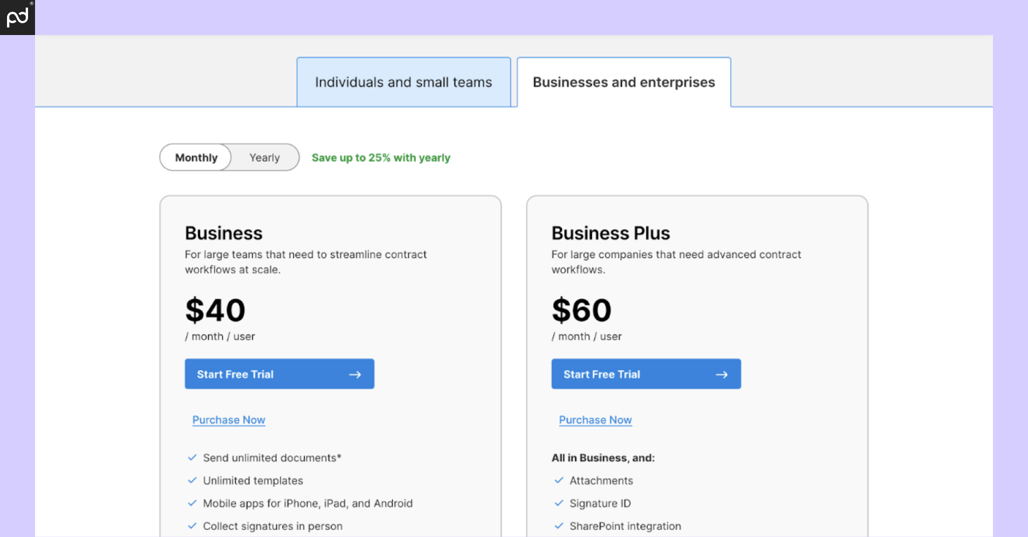1028x537 pixels.
Task: Click the checkmark beside Unlimited templates
Action: pos(192,480)
